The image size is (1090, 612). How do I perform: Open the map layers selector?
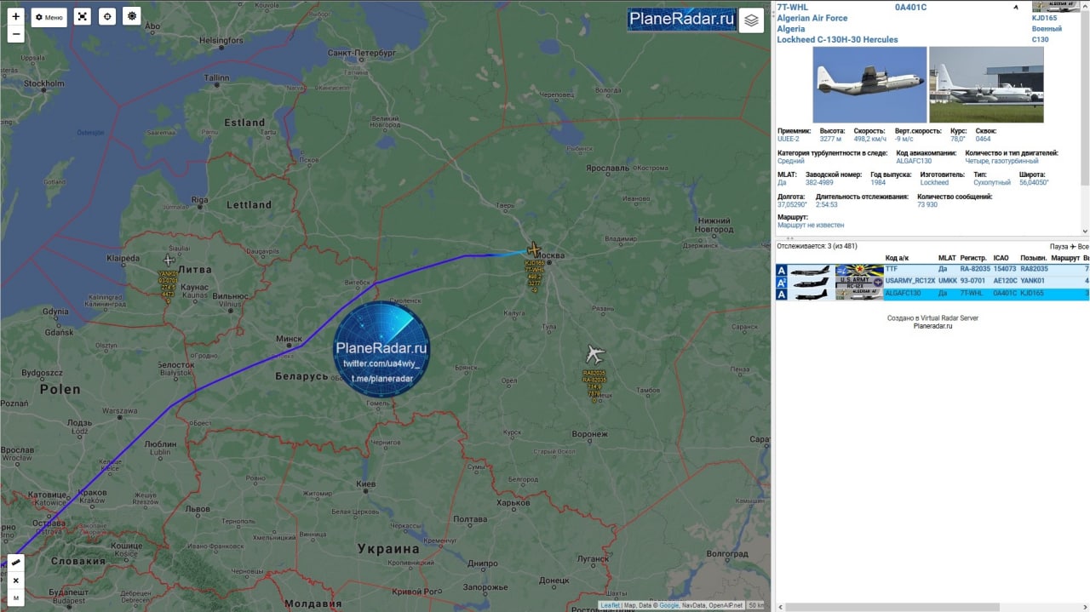751,20
